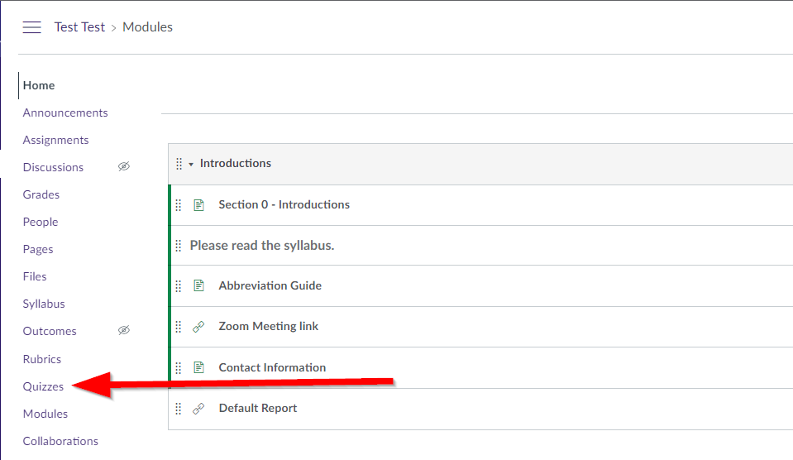The width and height of the screenshot is (793, 460).
Task: Click the Modules breadcrumb link
Action: click(x=148, y=27)
